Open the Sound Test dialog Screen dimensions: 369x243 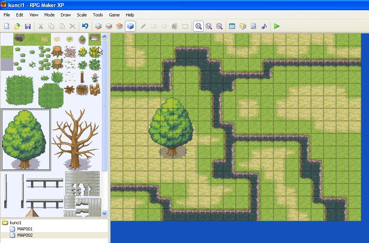(264, 26)
